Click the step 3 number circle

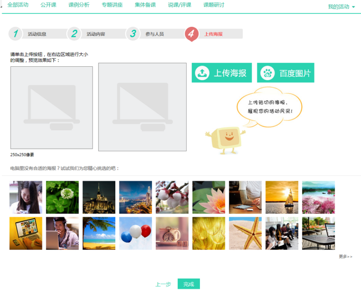[133, 34]
